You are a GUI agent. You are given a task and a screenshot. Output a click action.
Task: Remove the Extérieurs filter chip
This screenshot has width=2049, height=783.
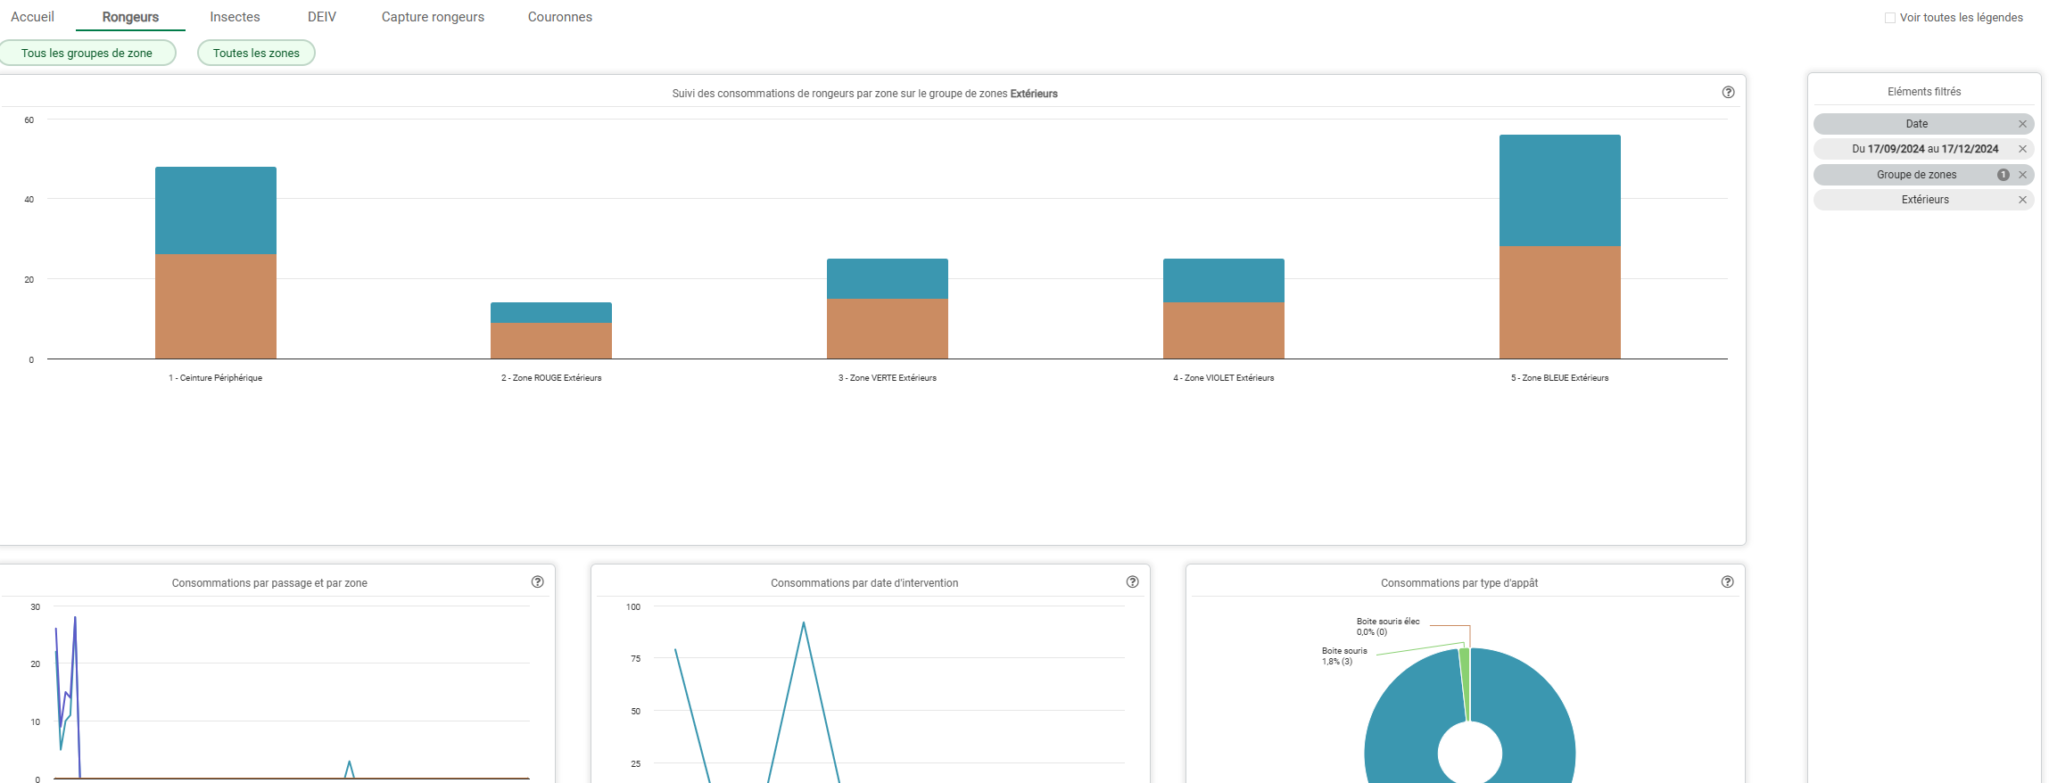pos(2022,200)
